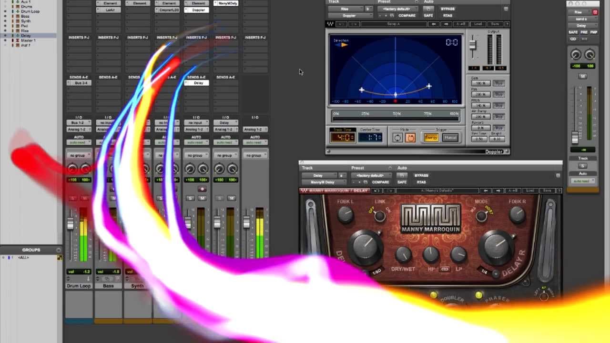The image size is (610, 343).
Task: Select Delay track in track list
Action: click(26, 36)
